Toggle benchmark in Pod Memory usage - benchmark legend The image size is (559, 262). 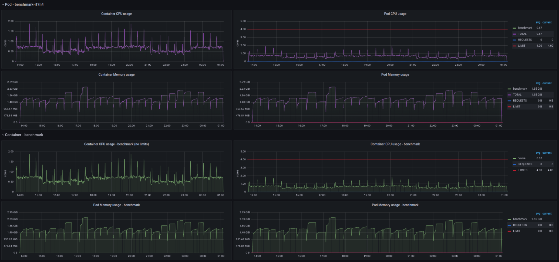520,219
